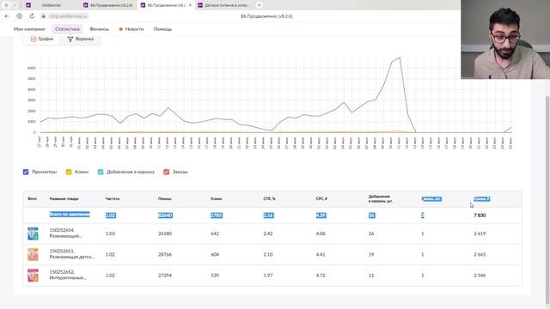
Task: Click the clicks value 604
Action: tap(215, 254)
